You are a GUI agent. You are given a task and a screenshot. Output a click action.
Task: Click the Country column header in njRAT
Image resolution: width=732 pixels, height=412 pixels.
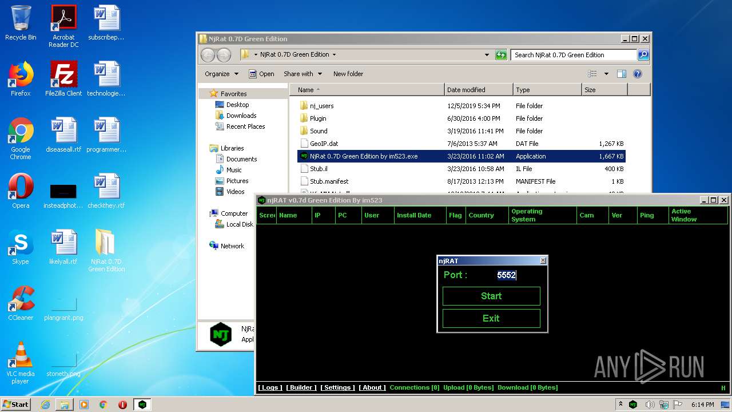tap(487, 215)
